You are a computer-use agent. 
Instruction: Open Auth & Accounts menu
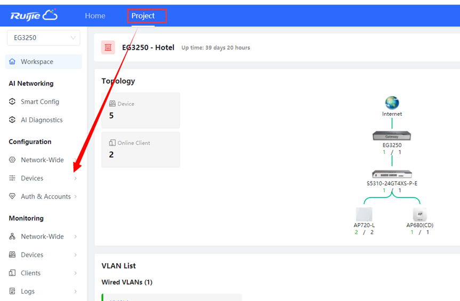point(46,196)
